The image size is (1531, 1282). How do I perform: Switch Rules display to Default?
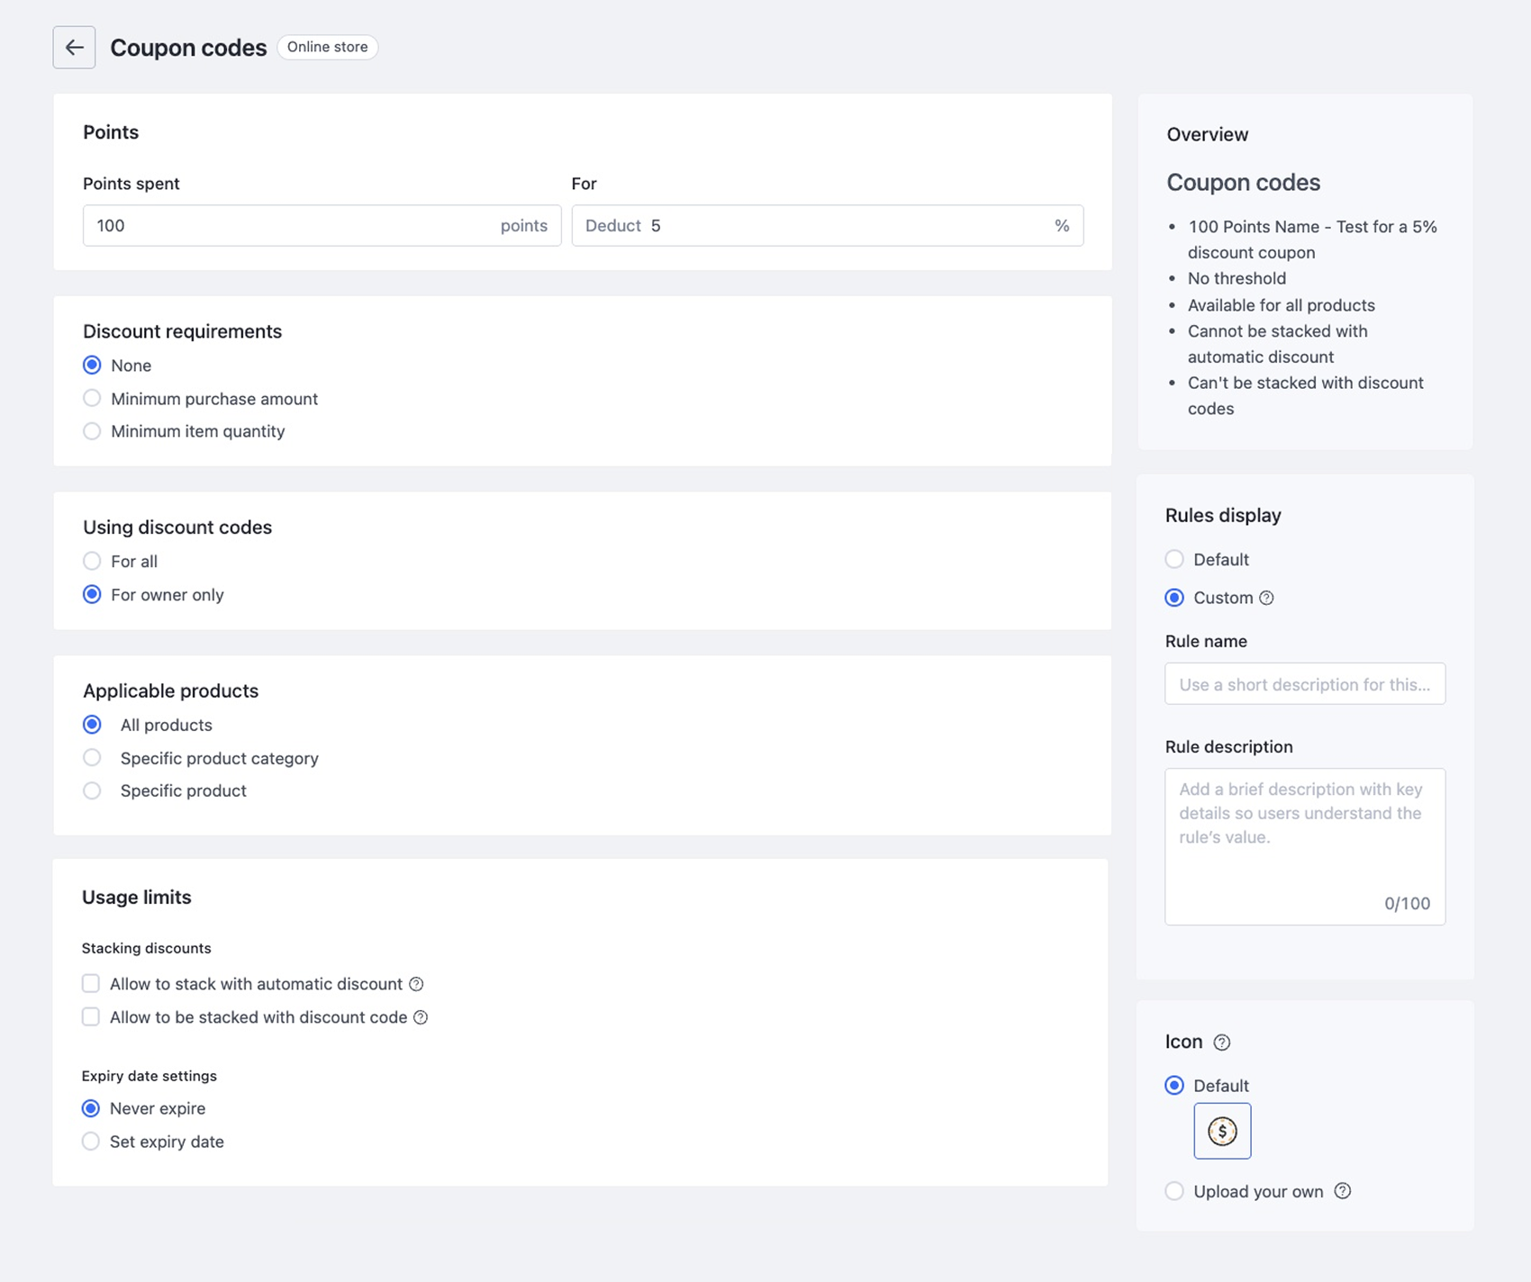click(1174, 560)
